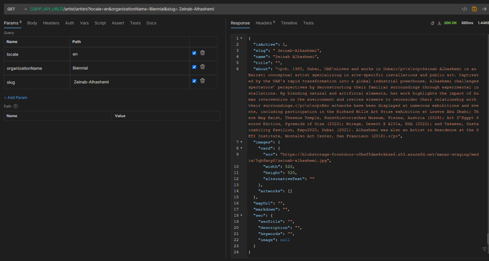Collapse the "card" object at line 8
The image size is (489, 261).
point(241,148)
